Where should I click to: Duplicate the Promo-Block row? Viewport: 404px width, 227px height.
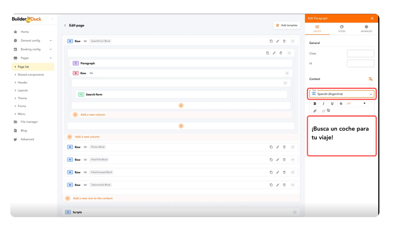click(271, 147)
